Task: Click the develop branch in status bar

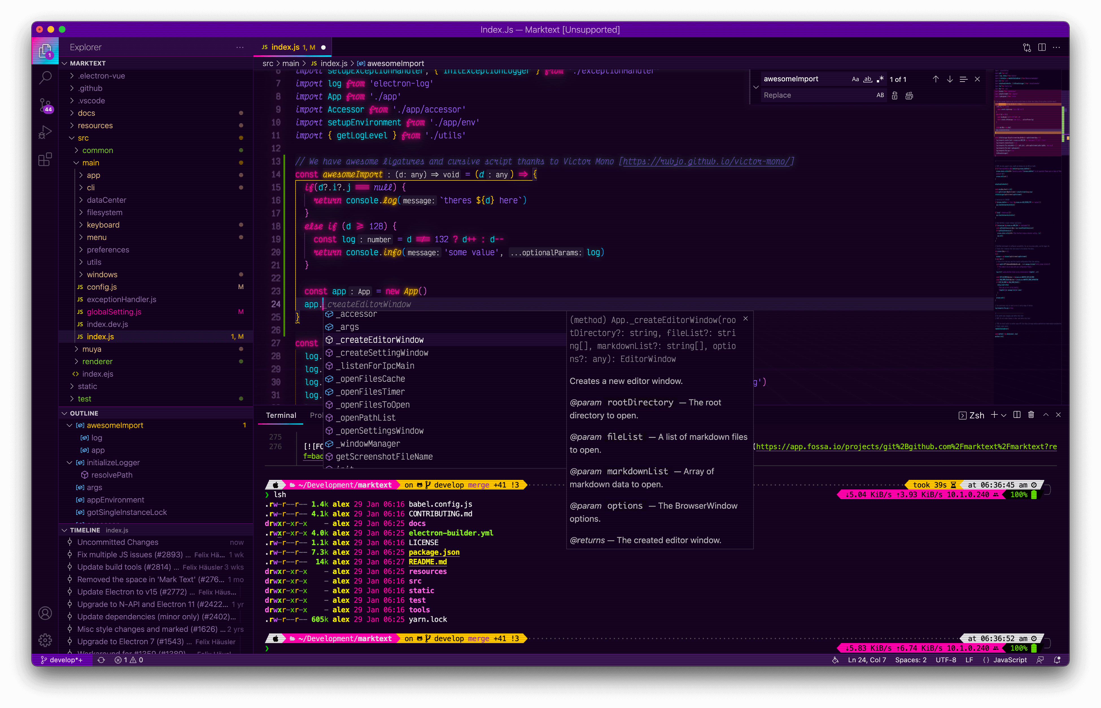Action: 62,660
